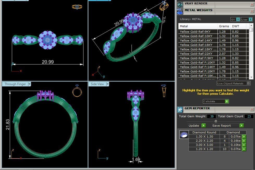Click the Library: METAL label
The height and width of the screenshot is (170, 255).
point(190,19)
